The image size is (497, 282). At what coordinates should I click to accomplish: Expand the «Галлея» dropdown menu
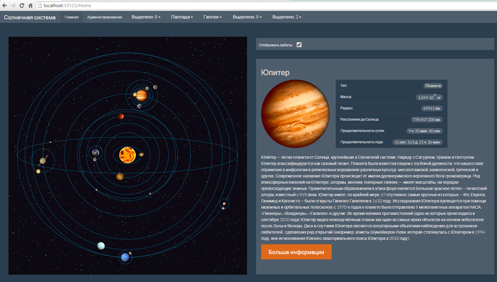[213, 17]
